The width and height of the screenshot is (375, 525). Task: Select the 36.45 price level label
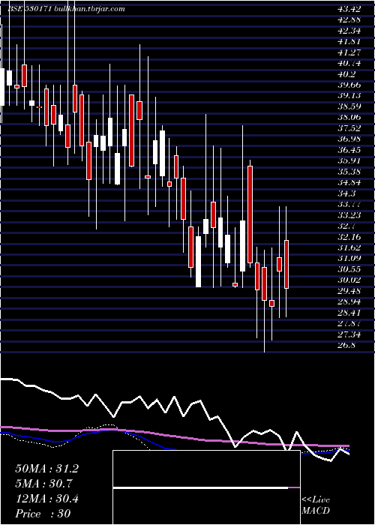pyautogui.click(x=349, y=150)
